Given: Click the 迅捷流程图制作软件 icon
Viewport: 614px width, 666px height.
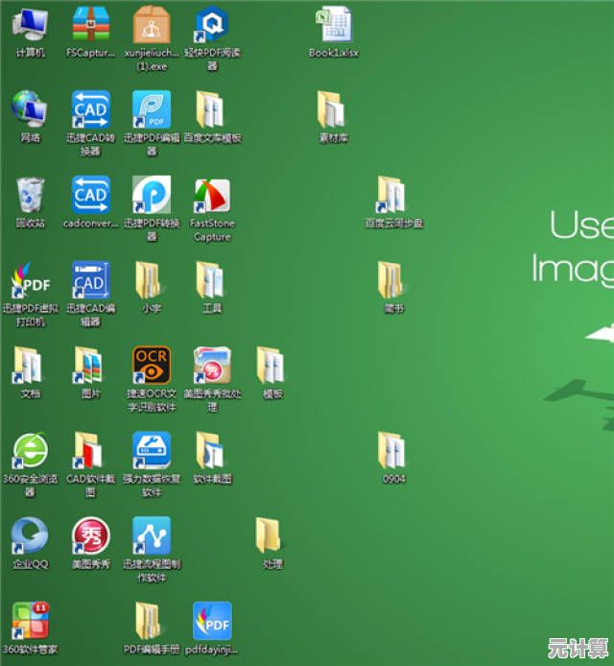Looking at the screenshot, I should (x=152, y=536).
